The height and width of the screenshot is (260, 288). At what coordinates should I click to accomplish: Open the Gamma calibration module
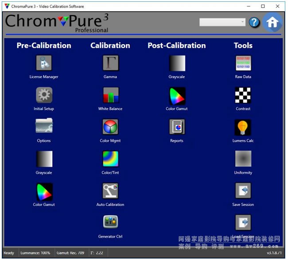(x=110, y=63)
